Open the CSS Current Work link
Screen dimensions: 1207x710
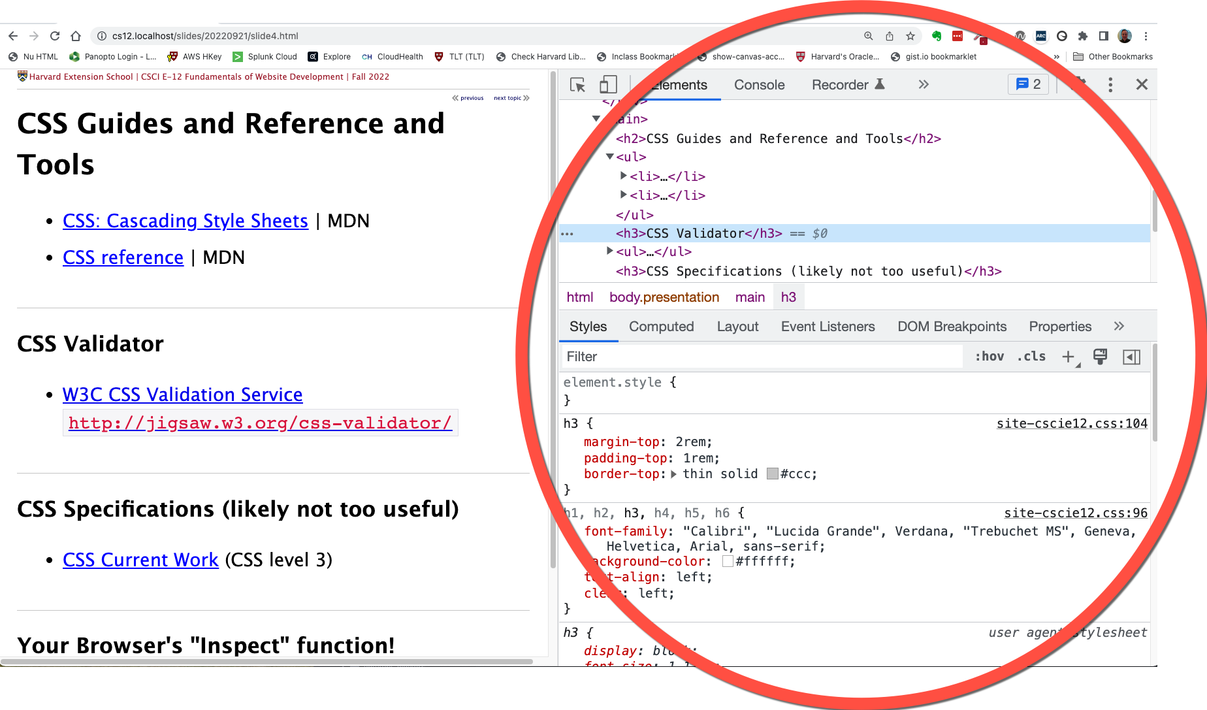pos(140,560)
